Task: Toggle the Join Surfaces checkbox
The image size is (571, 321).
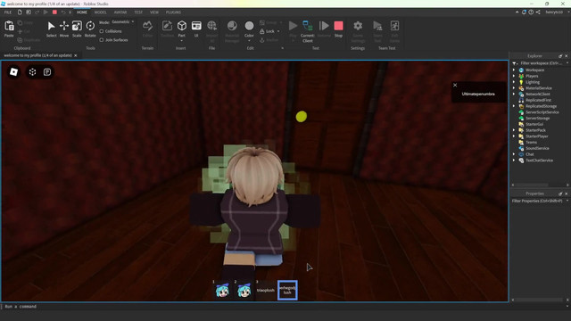Action: coord(102,40)
